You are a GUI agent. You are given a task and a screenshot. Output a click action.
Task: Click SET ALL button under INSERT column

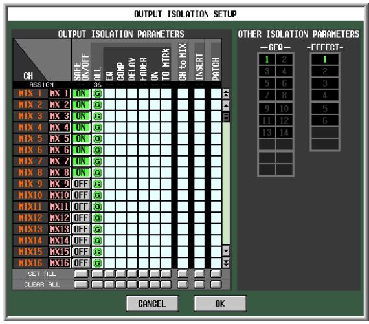(199, 274)
